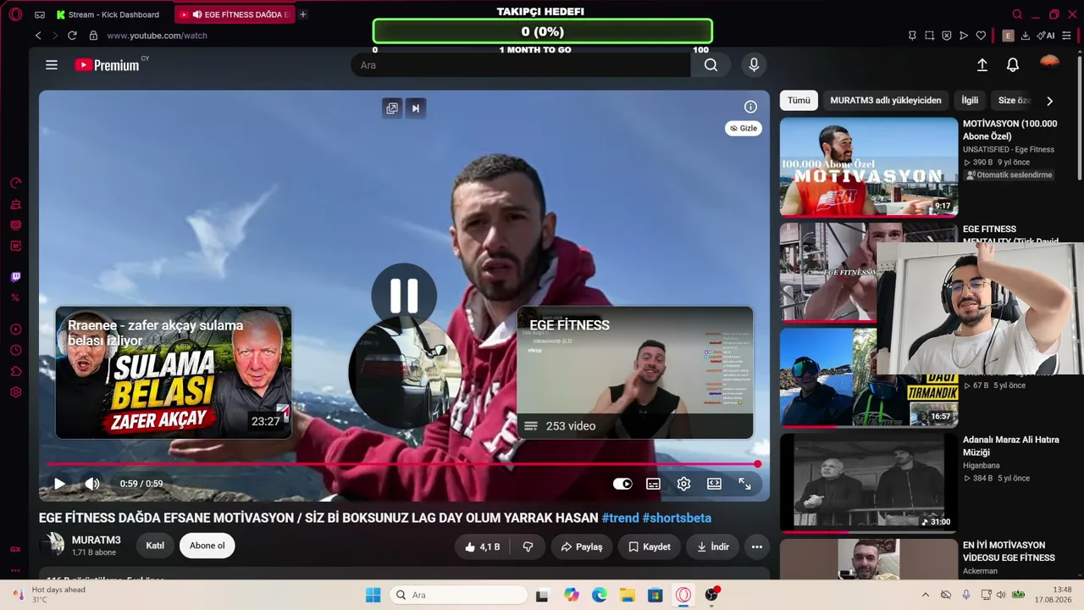The width and height of the screenshot is (1084, 610).
Task: Open history clock in Opera sidebar
Action: [15, 350]
